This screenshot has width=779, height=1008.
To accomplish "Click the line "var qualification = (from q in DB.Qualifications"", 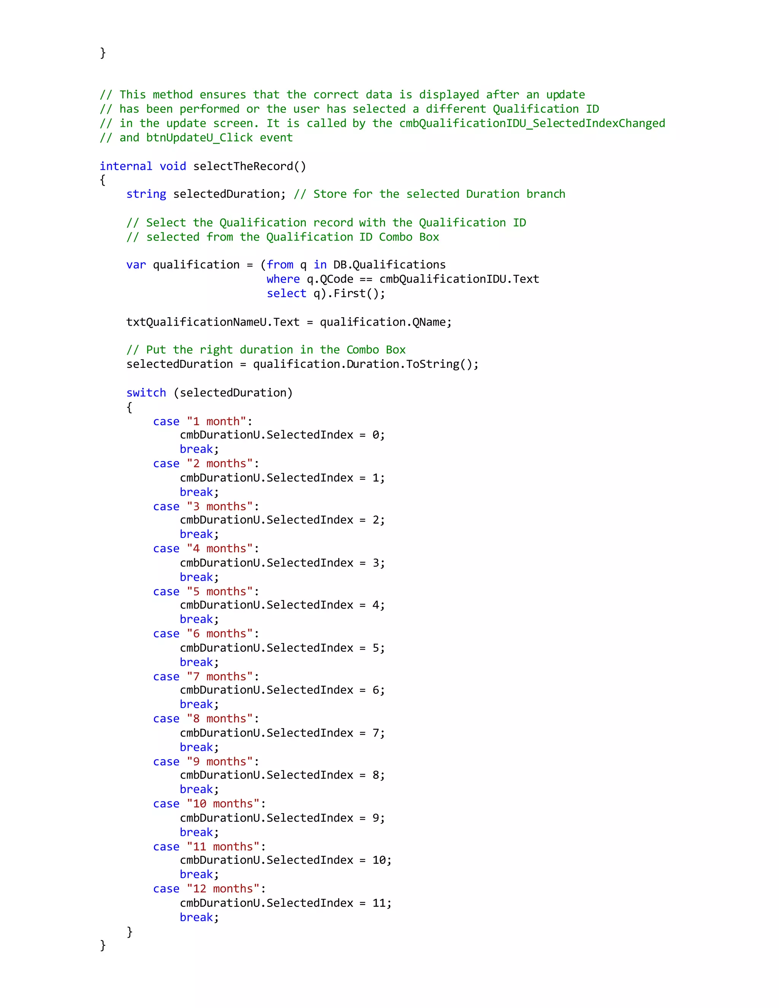I will tap(286, 264).
